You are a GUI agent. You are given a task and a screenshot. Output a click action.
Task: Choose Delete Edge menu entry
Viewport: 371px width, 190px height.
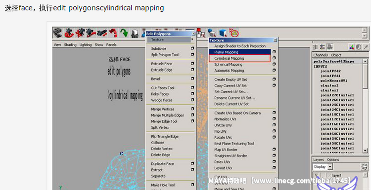160,155
